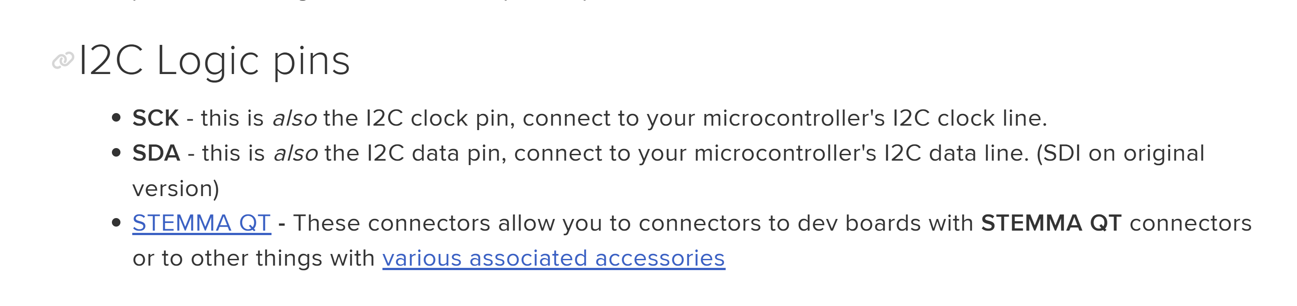Click the bold SDA label
The height and width of the screenshot is (306, 1297).
[x=156, y=153]
